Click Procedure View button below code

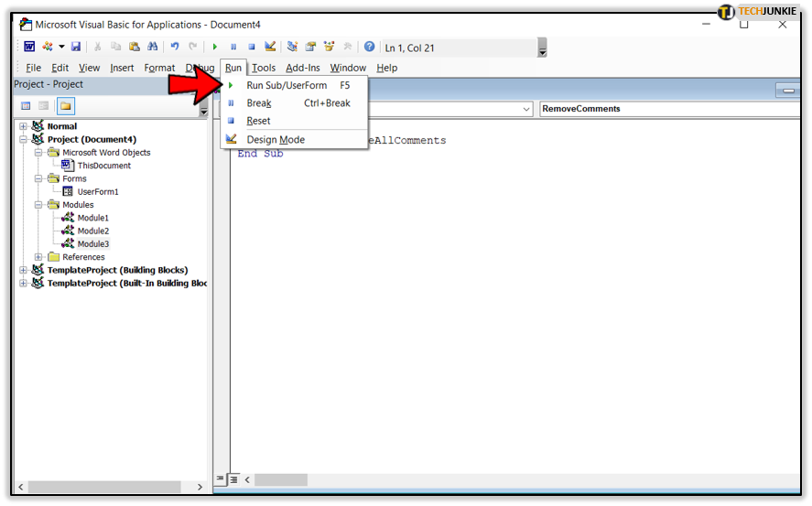click(220, 479)
